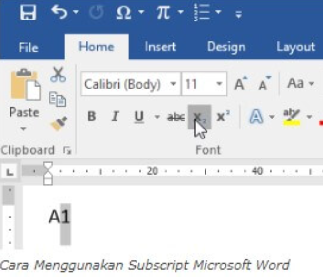Image resolution: width=323 pixels, height=277 pixels.
Task: Insert an equation with the Pi icon
Action: [x=163, y=12]
